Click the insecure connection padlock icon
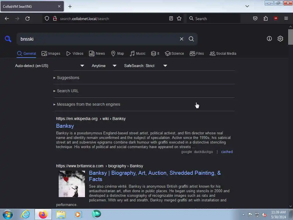This screenshot has width=293, height=220. 55,18
